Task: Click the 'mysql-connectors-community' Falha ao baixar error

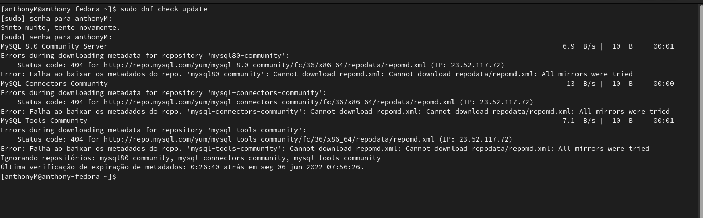Action: 335,112
